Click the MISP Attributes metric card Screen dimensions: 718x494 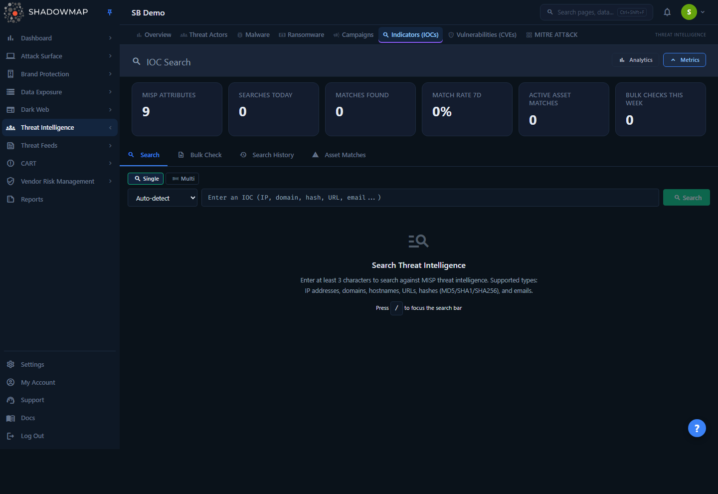[177, 109]
